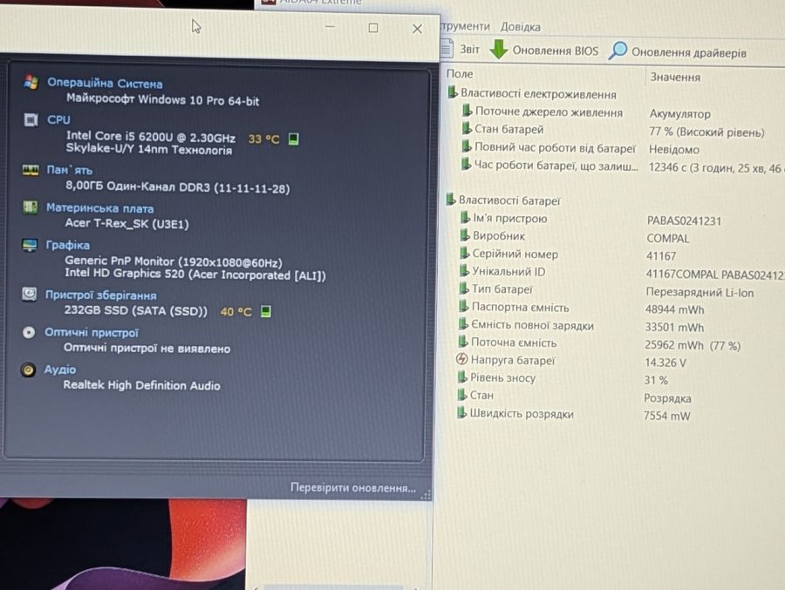Click the green arrow Оновлення BIOS icon
The image size is (785, 590).
click(x=498, y=49)
